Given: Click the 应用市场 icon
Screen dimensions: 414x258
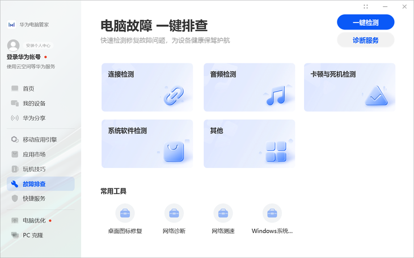Looking at the screenshot, I should coord(15,154).
